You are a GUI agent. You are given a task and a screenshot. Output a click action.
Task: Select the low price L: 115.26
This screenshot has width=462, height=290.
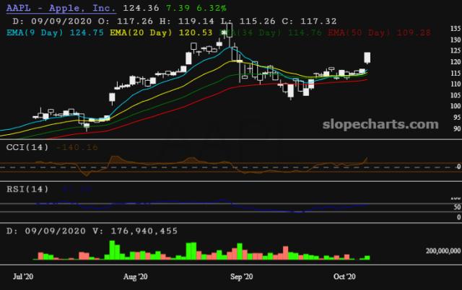(x=248, y=21)
